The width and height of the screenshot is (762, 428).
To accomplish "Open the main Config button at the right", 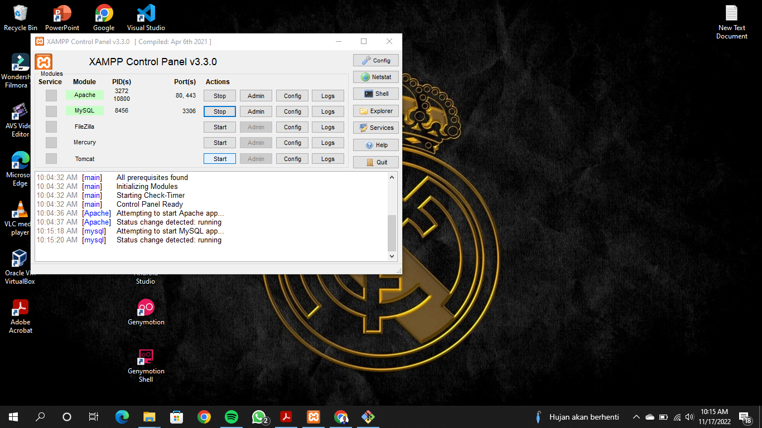I will click(376, 60).
